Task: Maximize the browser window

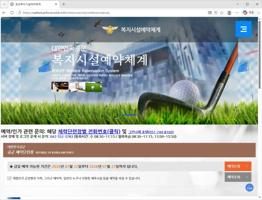Action: 247,4
